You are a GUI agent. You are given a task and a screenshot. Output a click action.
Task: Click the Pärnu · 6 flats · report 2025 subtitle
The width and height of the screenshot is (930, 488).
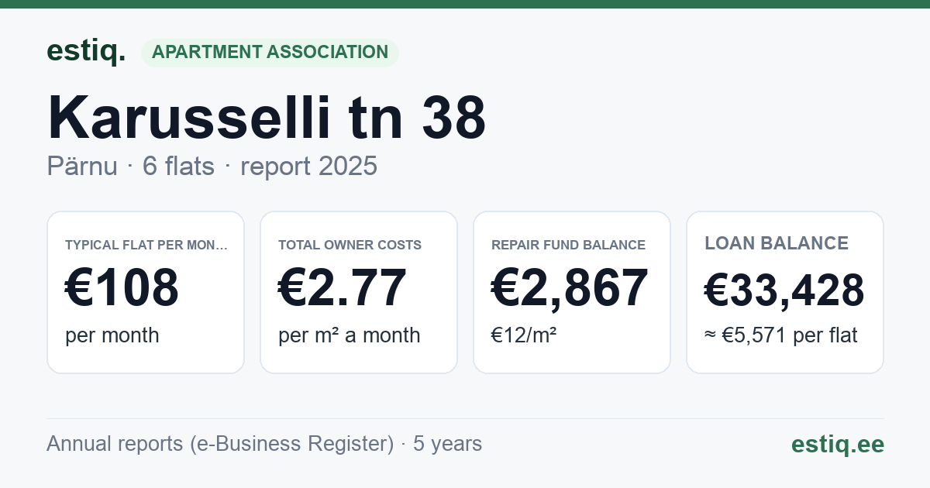coord(212,166)
